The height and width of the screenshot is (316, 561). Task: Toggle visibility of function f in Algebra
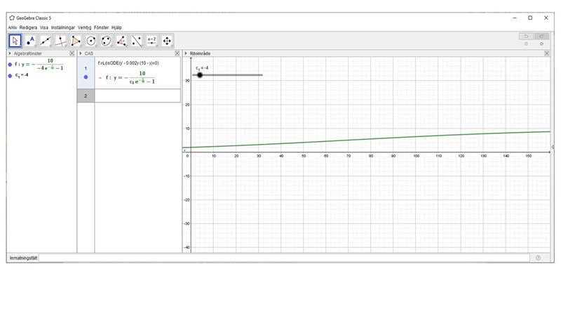[x=10, y=65]
